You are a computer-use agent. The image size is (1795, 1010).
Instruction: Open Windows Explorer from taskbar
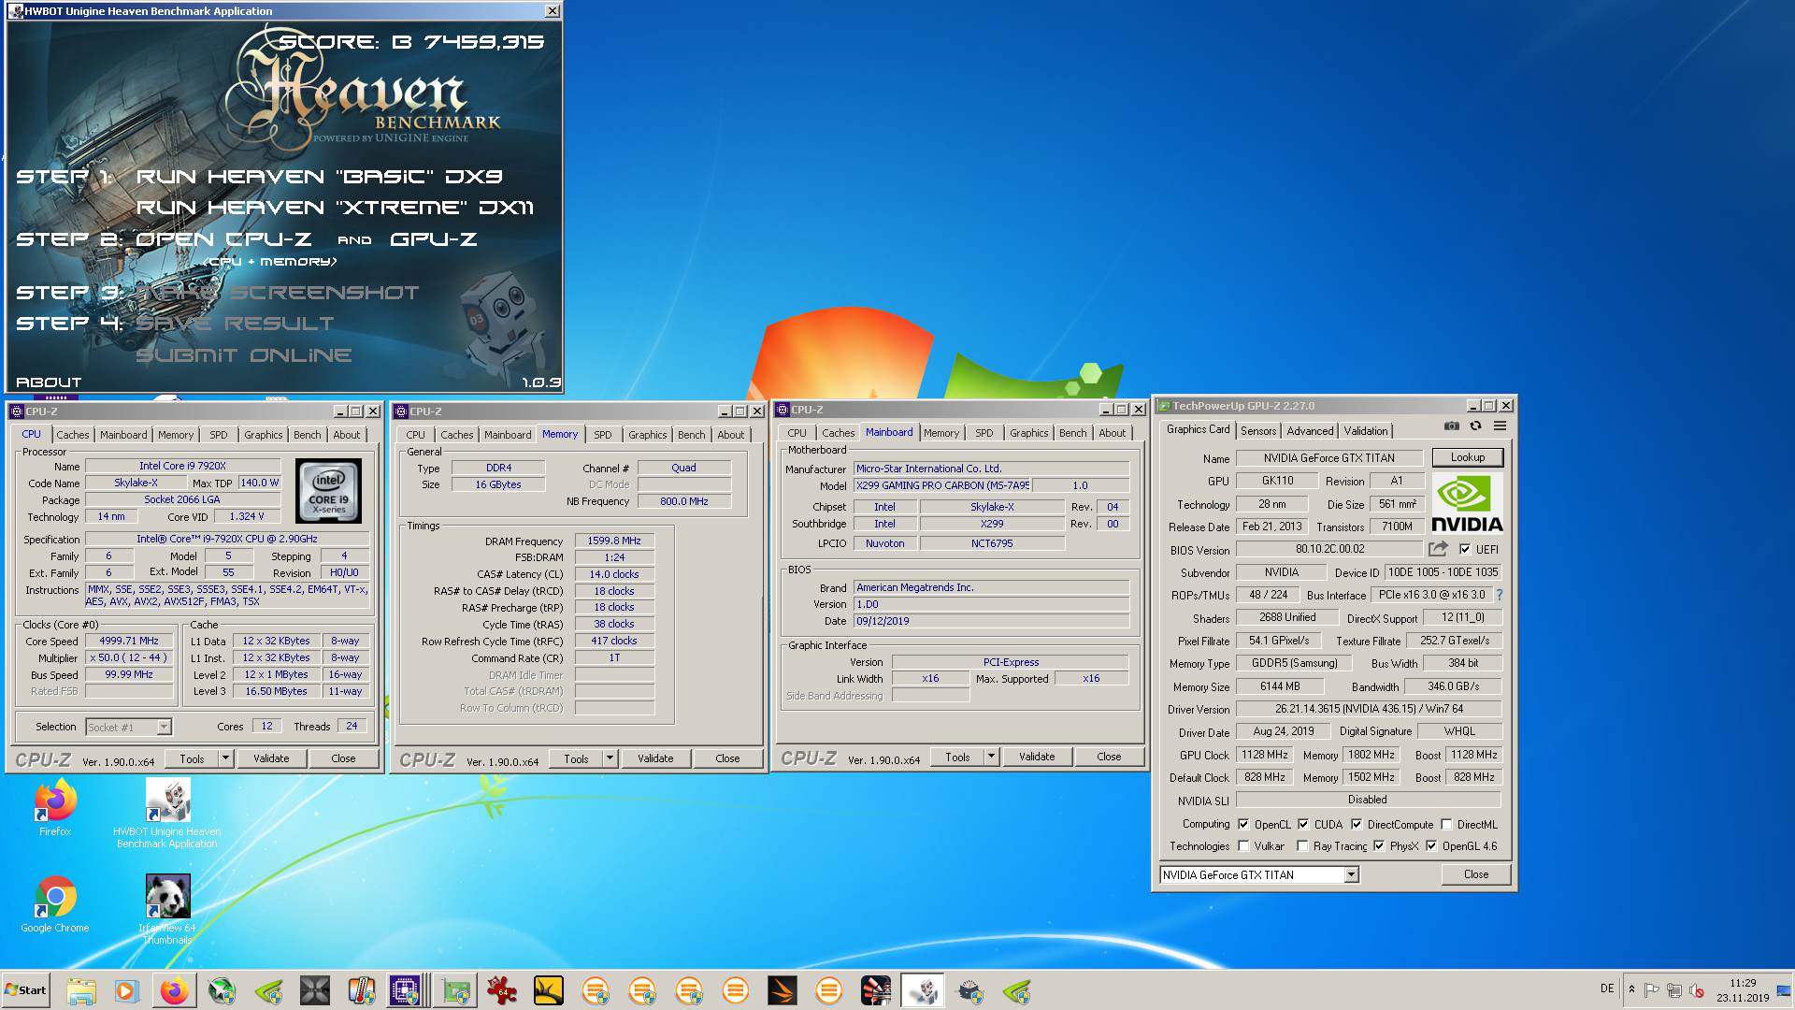point(81,990)
